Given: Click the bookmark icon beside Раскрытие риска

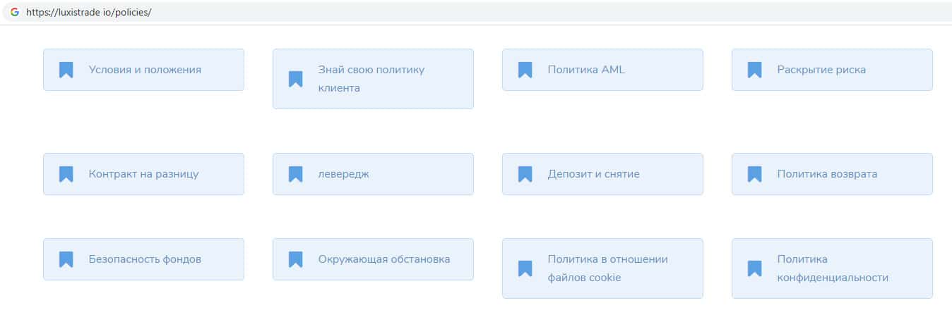Looking at the screenshot, I should click(754, 70).
